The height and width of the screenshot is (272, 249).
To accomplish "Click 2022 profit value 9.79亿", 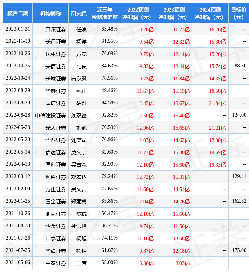I will pyautogui.click(x=146, y=54).
